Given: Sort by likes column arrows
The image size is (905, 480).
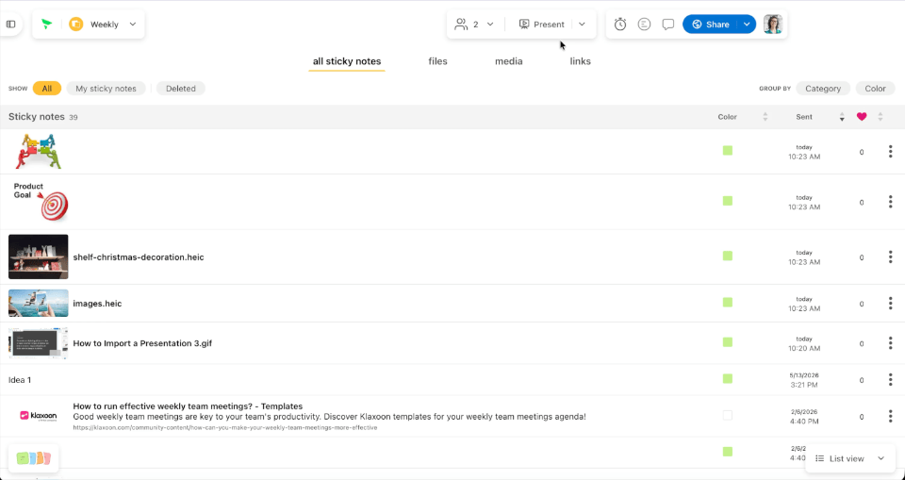Looking at the screenshot, I should 880,117.
